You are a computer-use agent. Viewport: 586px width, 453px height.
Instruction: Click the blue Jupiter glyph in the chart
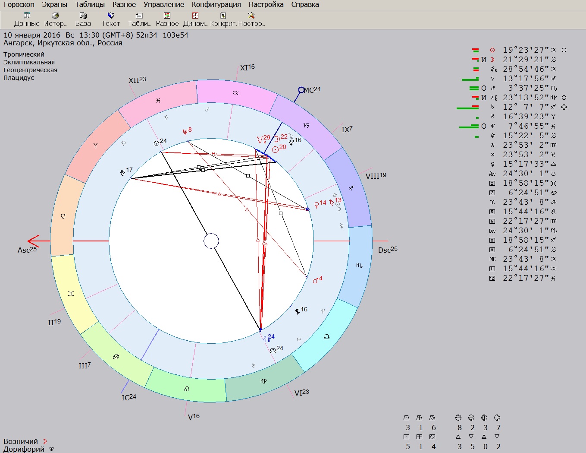coord(265,339)
